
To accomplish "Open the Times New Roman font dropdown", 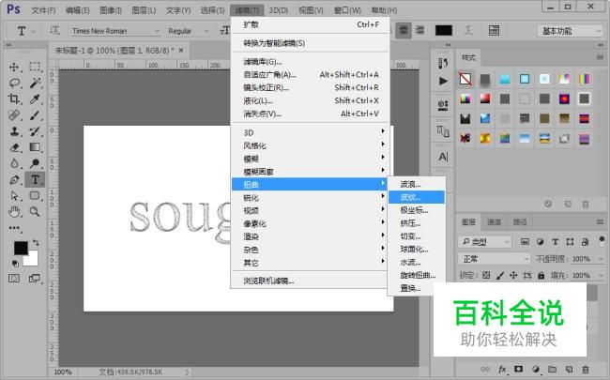I will coord(115,31).
